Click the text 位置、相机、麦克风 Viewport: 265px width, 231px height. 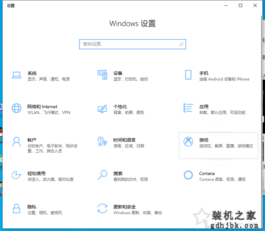click(45, 213)
